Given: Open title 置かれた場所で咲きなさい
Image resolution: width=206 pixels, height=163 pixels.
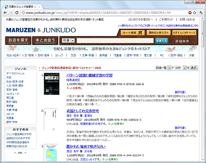Looking at the screenshot, I should [86, 146].
